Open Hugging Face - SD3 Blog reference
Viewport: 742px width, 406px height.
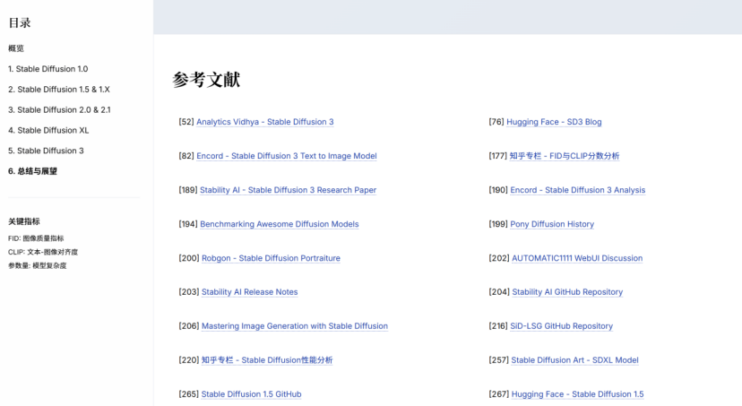[x=554, y=122]
